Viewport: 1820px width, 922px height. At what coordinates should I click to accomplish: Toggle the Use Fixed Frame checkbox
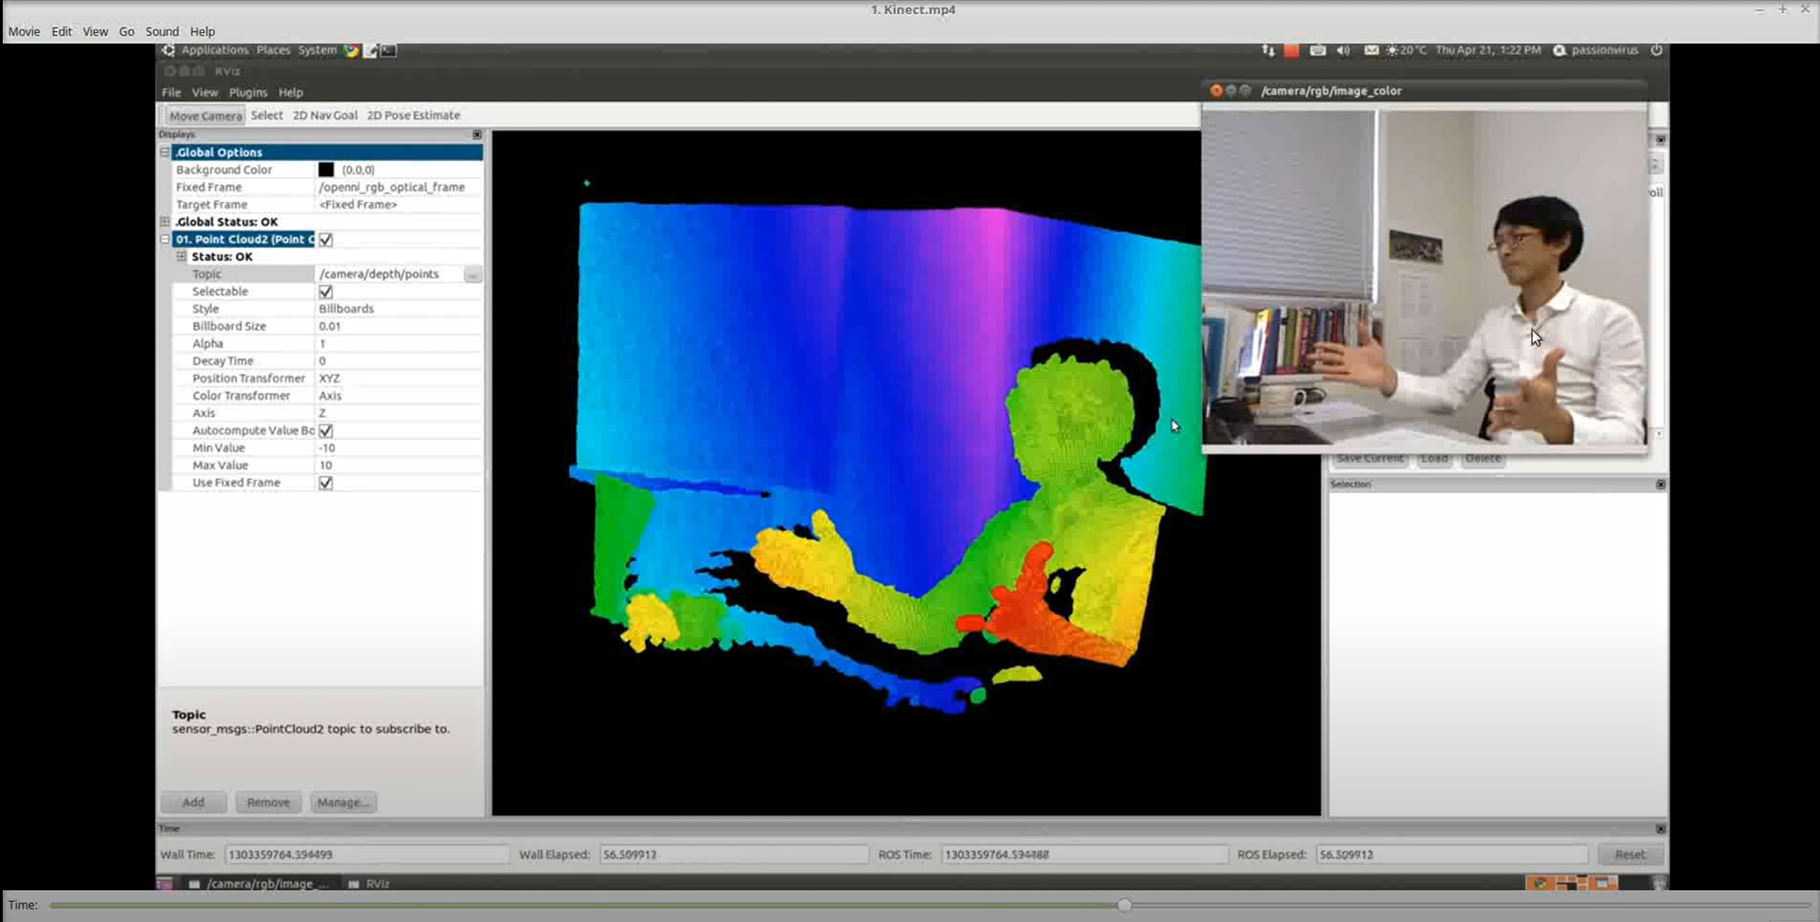click(x=325, y=483)
